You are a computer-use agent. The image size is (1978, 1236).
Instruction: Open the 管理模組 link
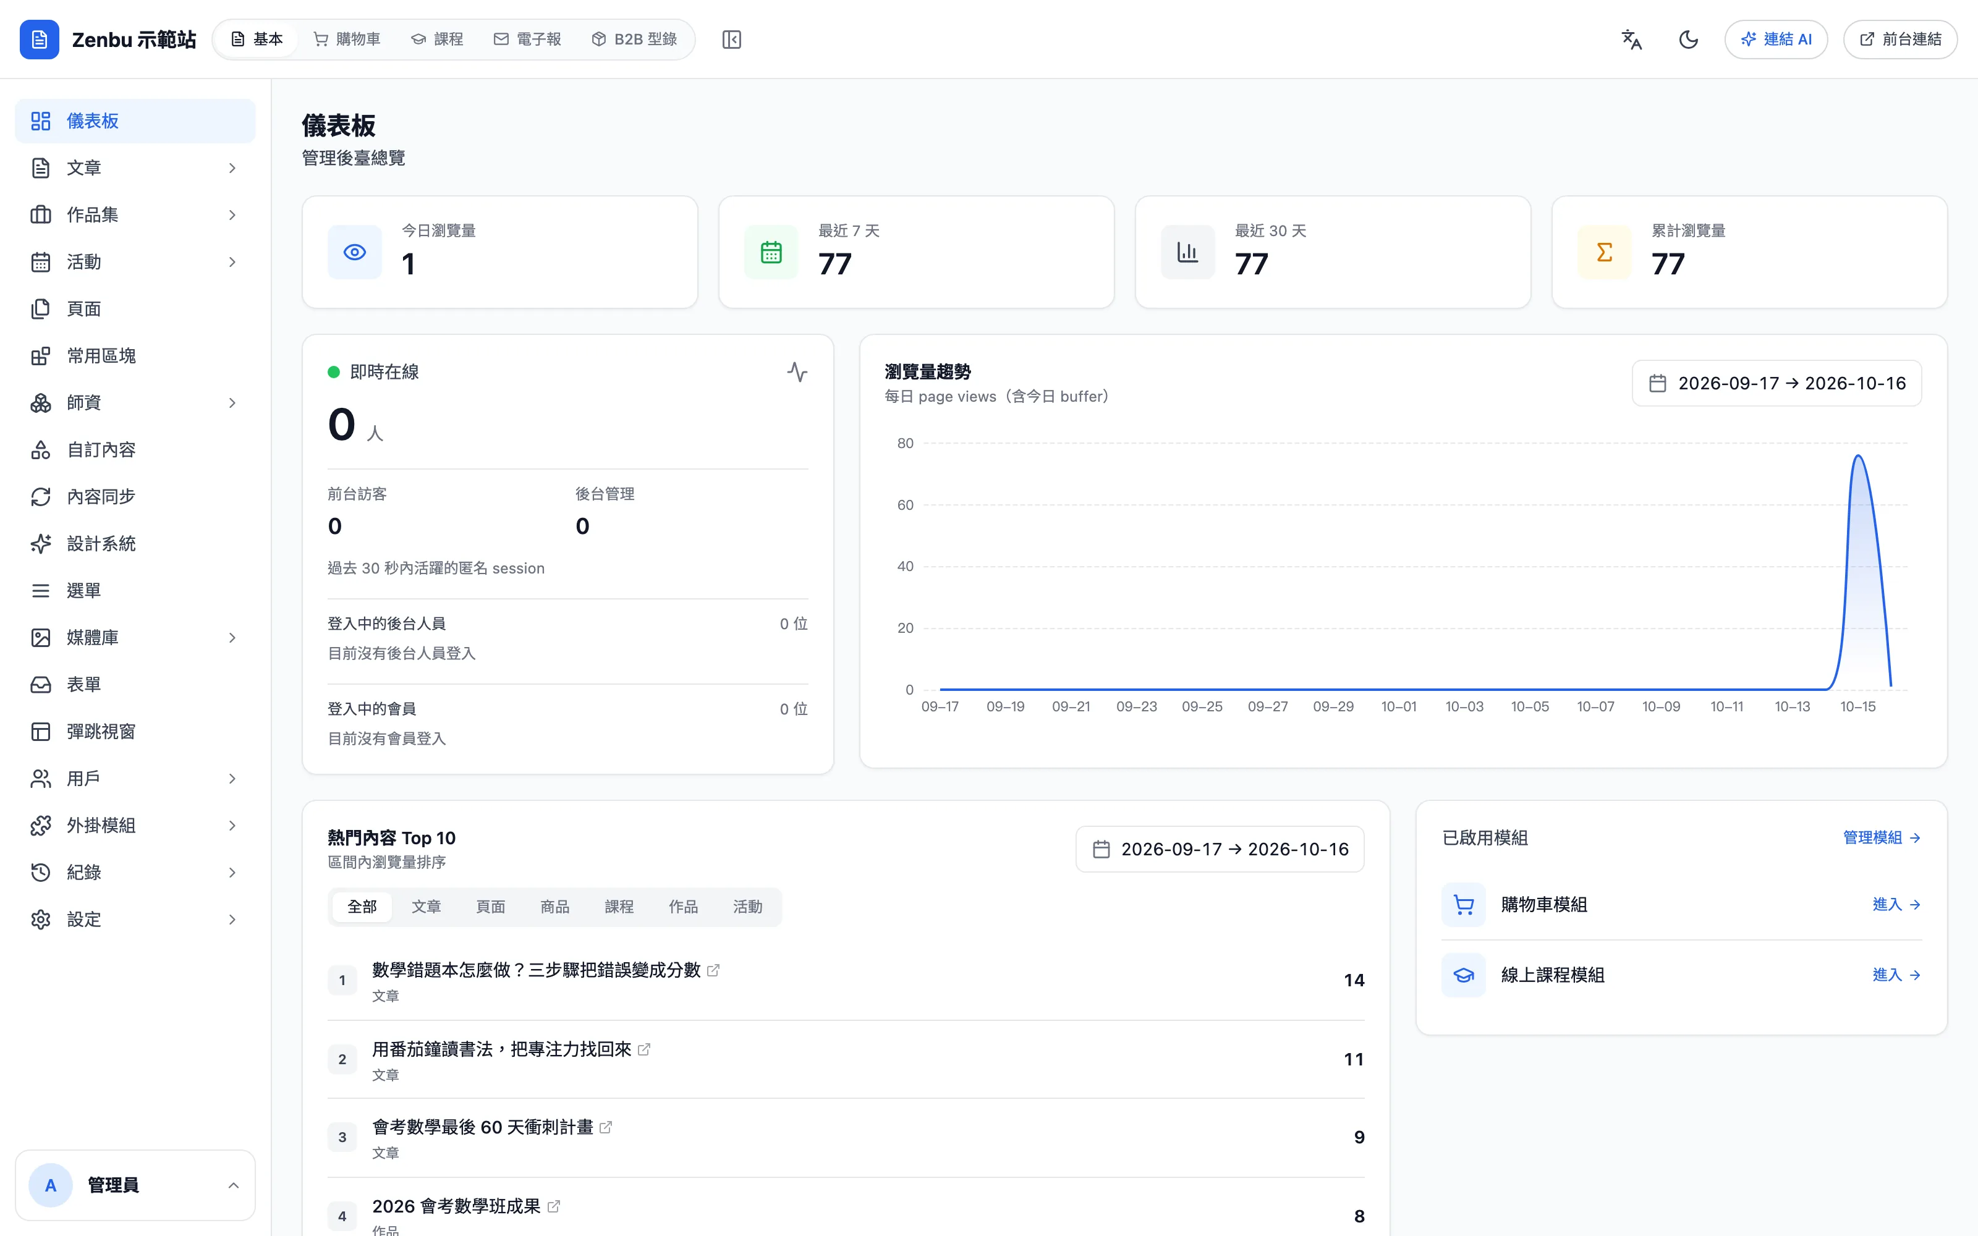point(1882,838)
